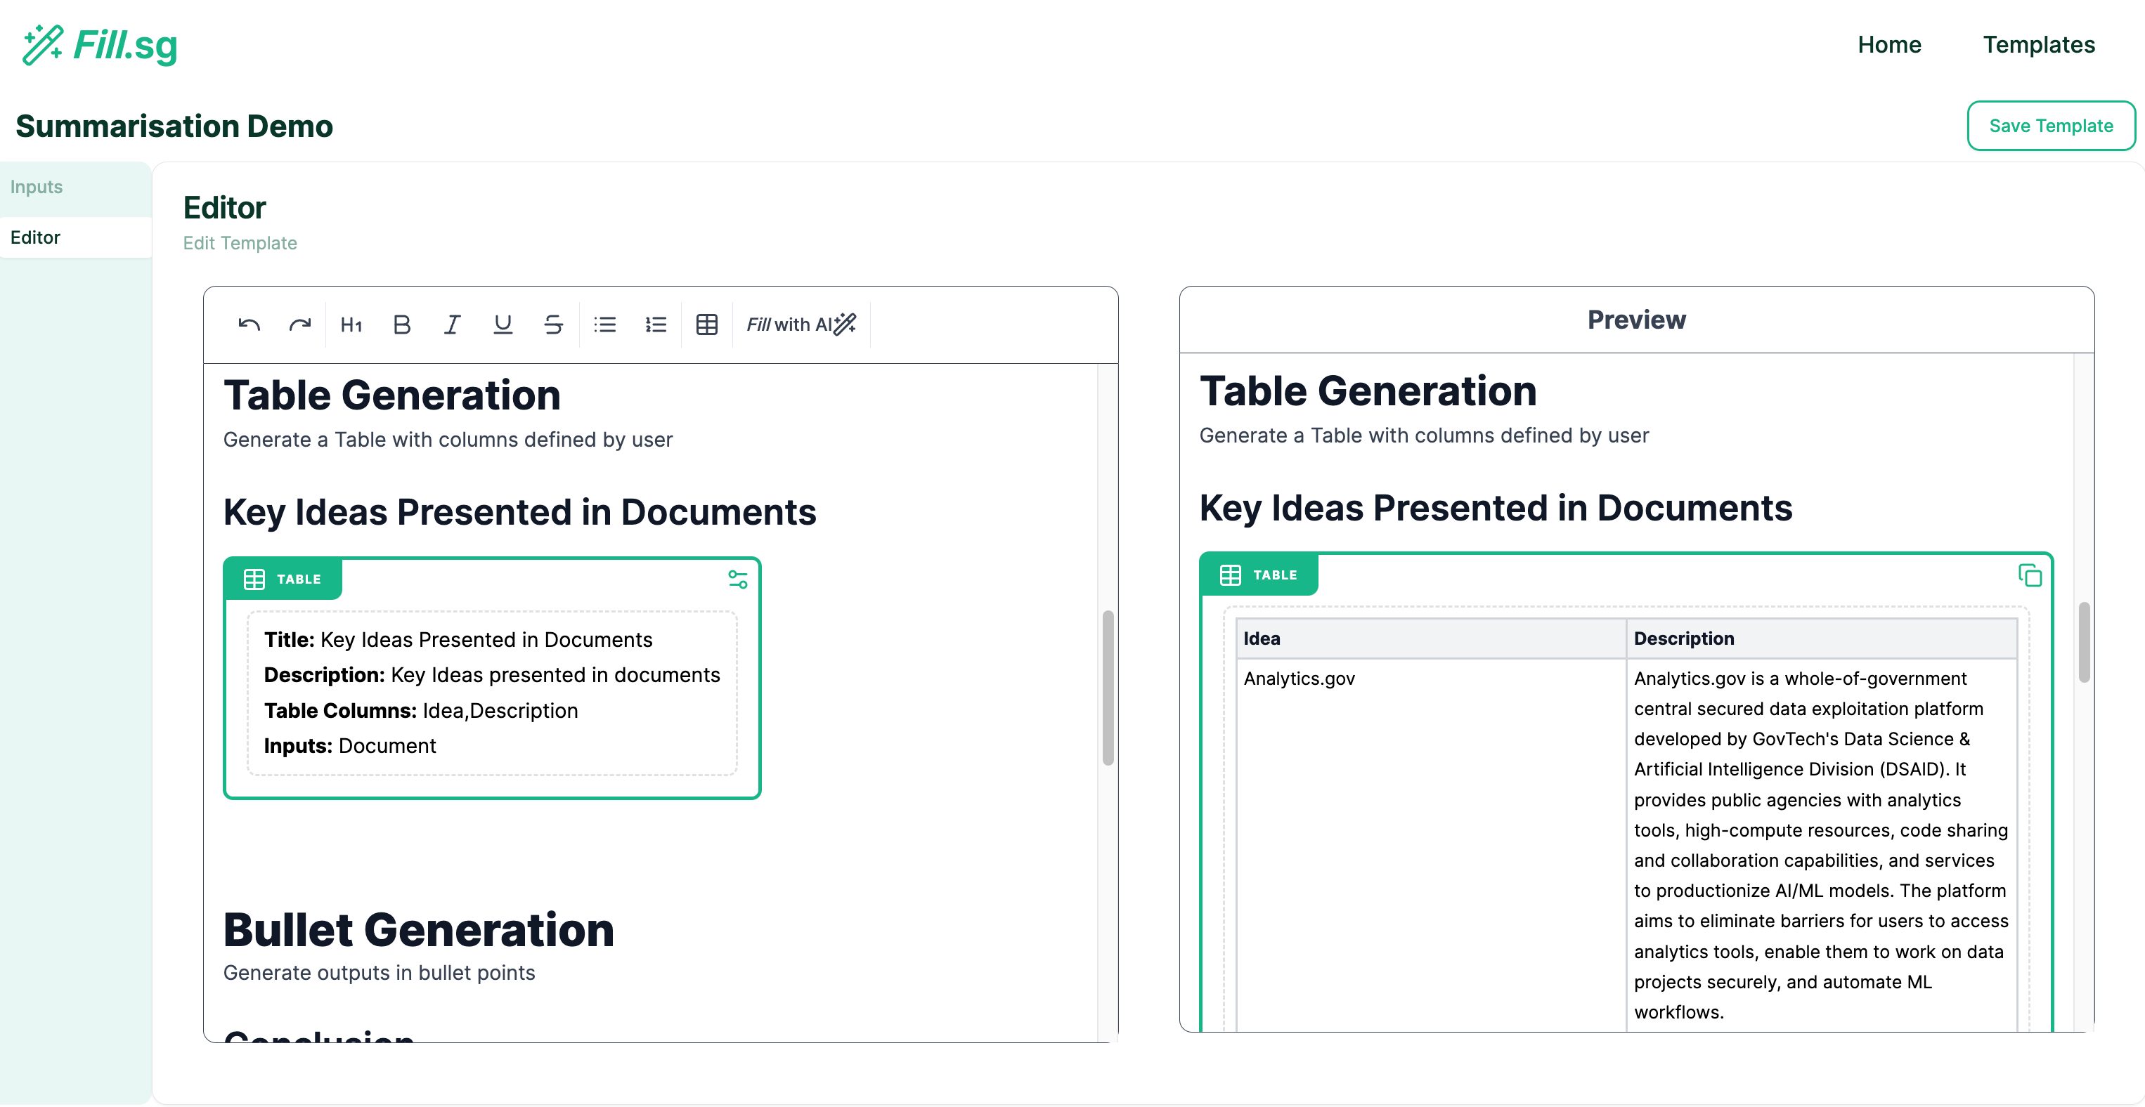Open table block settings sliders icon

738,579
